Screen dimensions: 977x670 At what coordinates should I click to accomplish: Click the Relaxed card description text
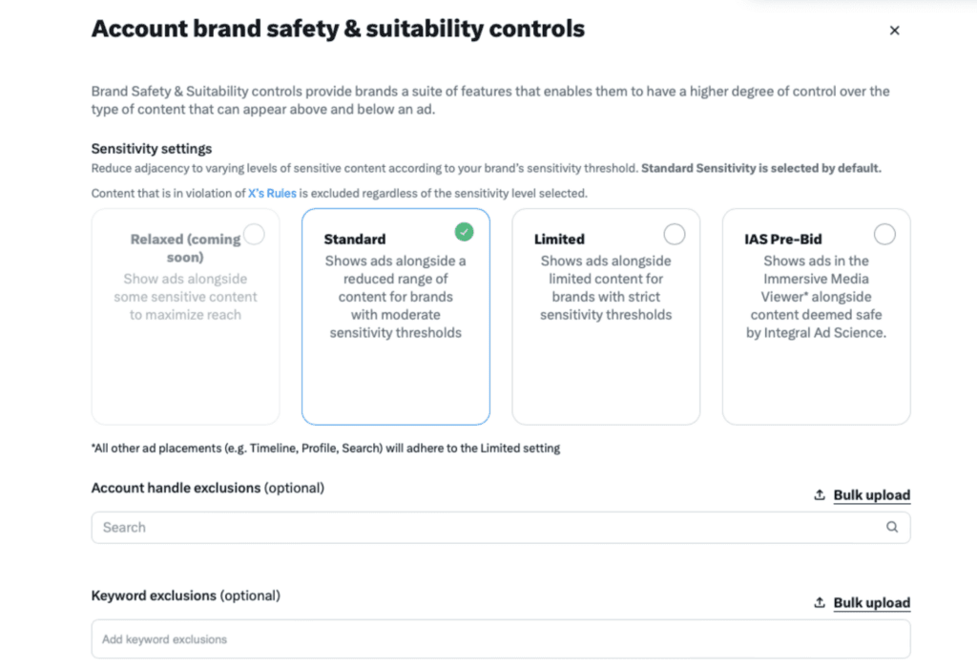click(185, 297)
